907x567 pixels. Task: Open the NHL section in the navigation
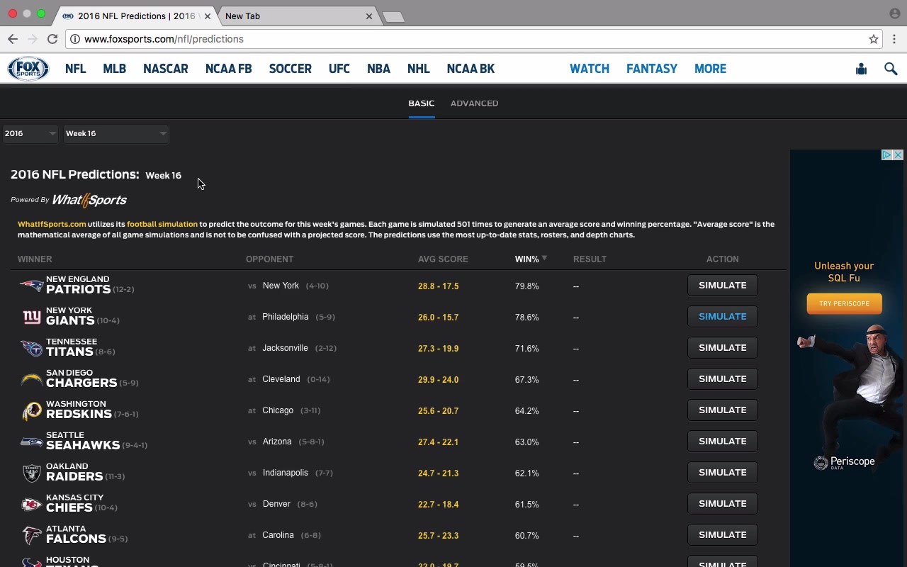(418, 69)
